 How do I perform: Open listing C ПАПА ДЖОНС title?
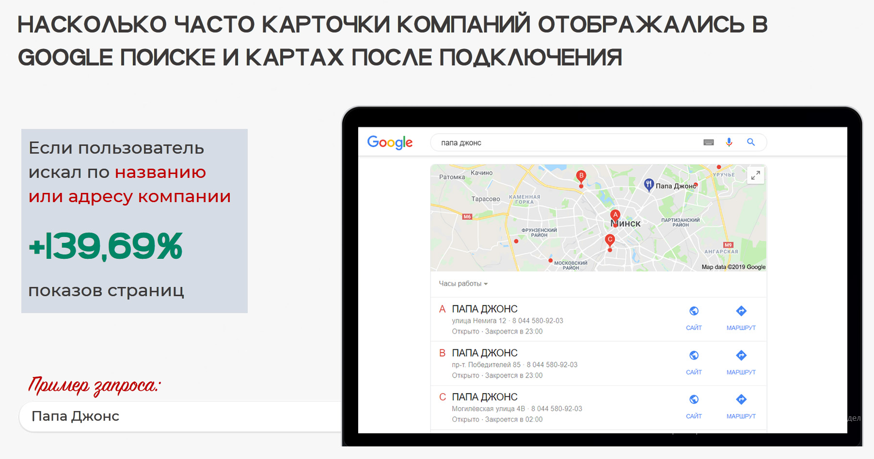click(x=484, y=397)
